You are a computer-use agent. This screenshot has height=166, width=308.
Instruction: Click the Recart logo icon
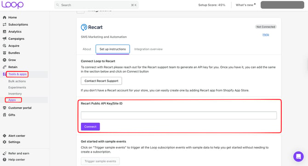click(x=84, y=27)
